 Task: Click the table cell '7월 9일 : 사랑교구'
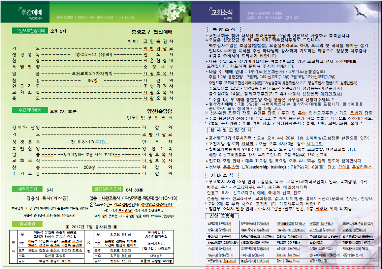[x=156, y=249]
